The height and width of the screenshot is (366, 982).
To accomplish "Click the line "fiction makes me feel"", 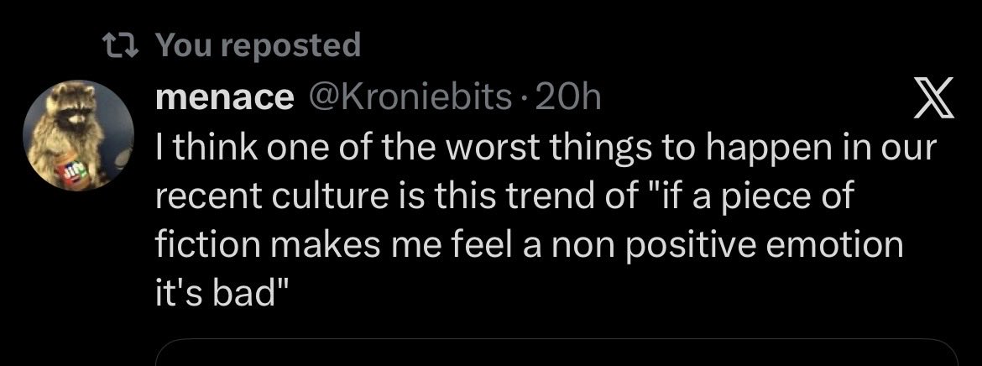I will click(x=530, y=244).
